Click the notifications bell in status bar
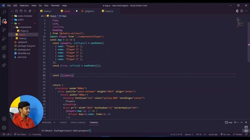 (x=246, y=134)
